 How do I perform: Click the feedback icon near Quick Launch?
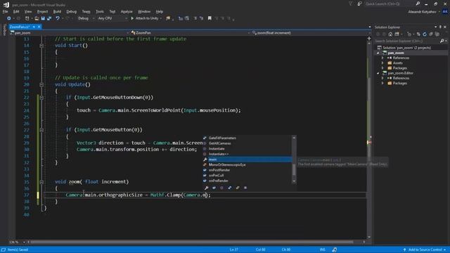click(359, 4)
